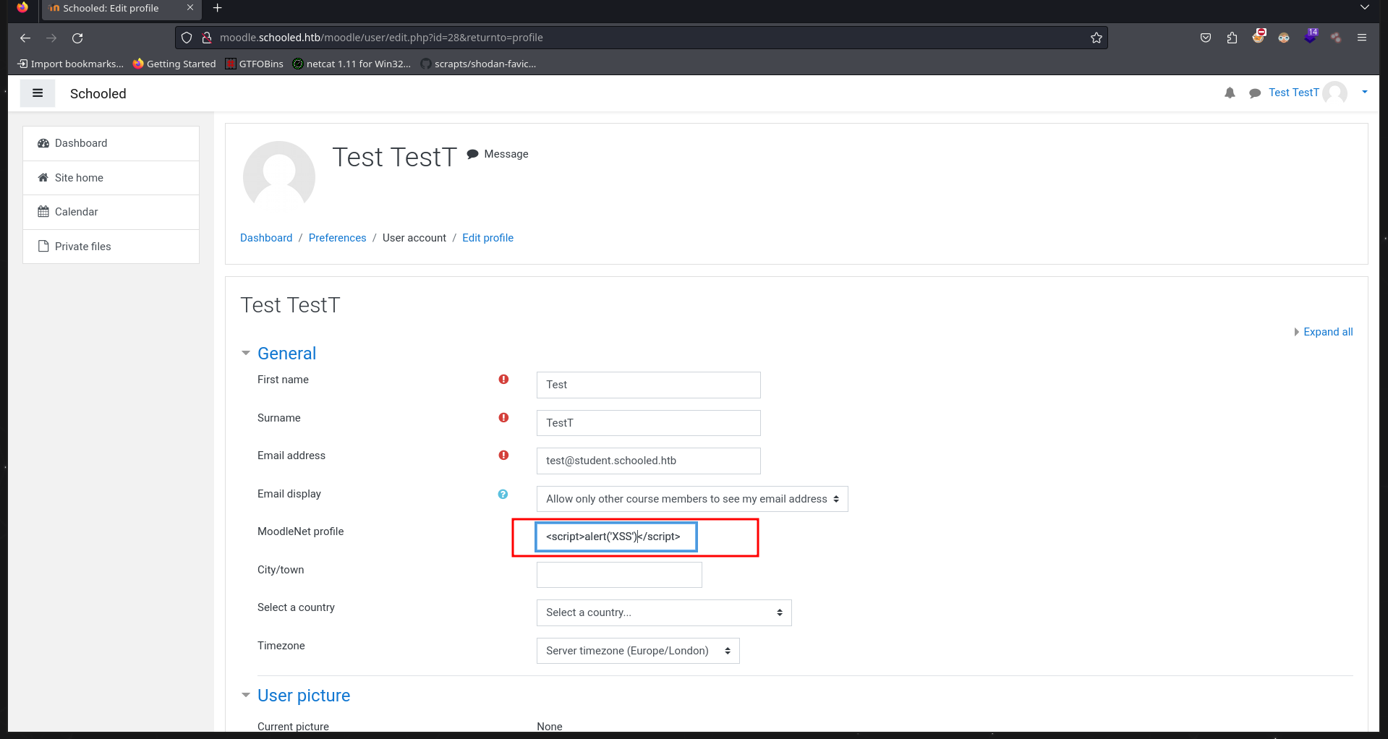Bookmark this page with the star icon
Screen dimensions: 1388x739
click(x=1097, y=38)
